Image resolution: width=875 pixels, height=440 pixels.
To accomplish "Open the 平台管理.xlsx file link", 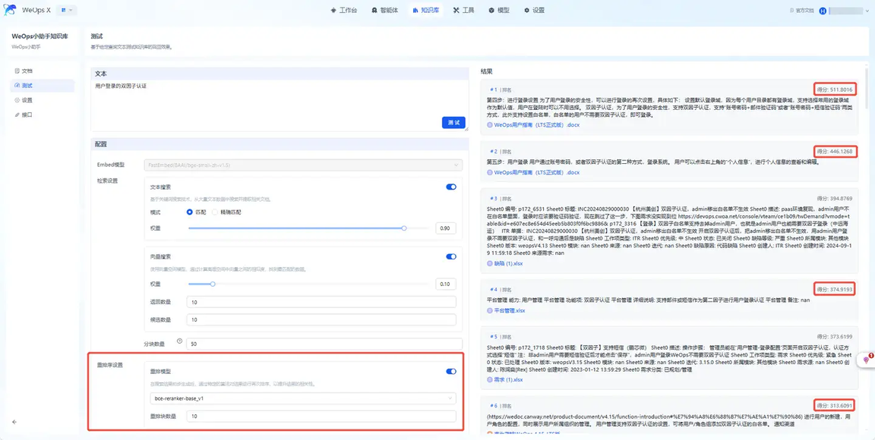I will 510,310.
